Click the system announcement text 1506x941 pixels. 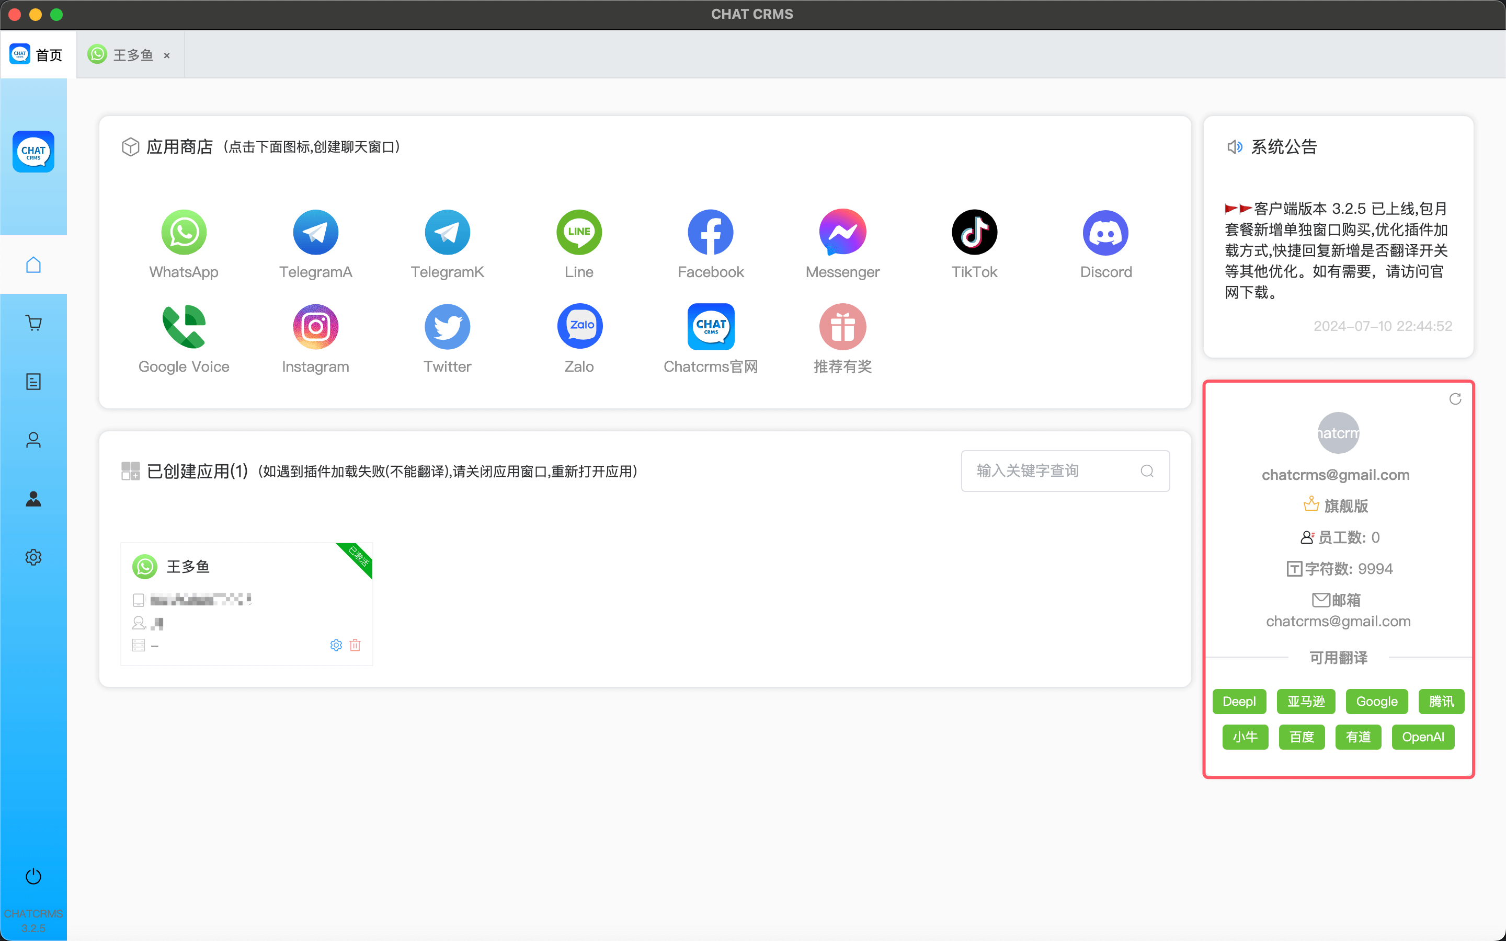1336,250
